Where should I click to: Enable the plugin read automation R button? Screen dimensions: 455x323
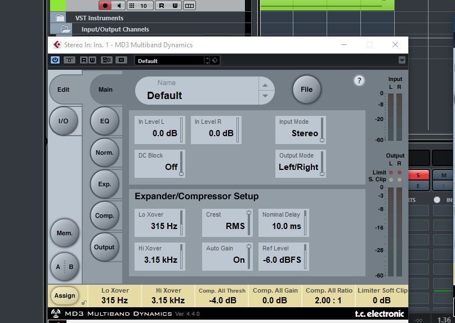coord(84,60)
